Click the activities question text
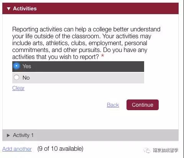 coord(86,43)
